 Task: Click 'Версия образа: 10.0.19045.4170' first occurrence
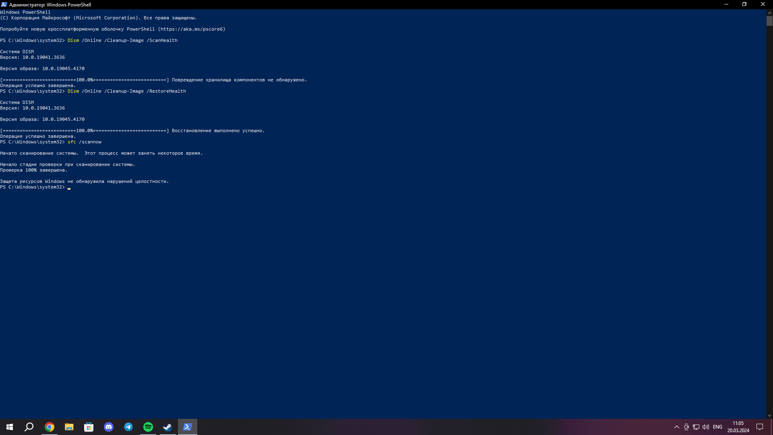click(42, 68)
